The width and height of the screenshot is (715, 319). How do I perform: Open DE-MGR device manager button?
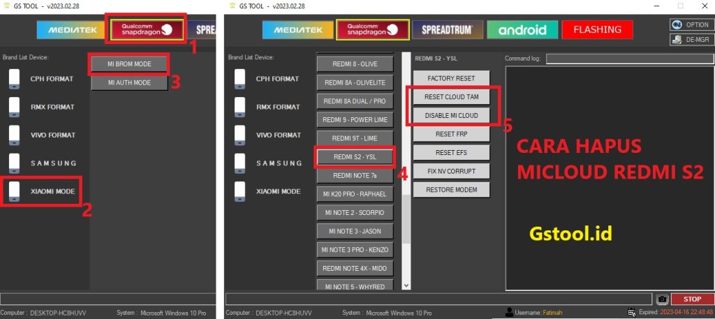tap(692, 40)
